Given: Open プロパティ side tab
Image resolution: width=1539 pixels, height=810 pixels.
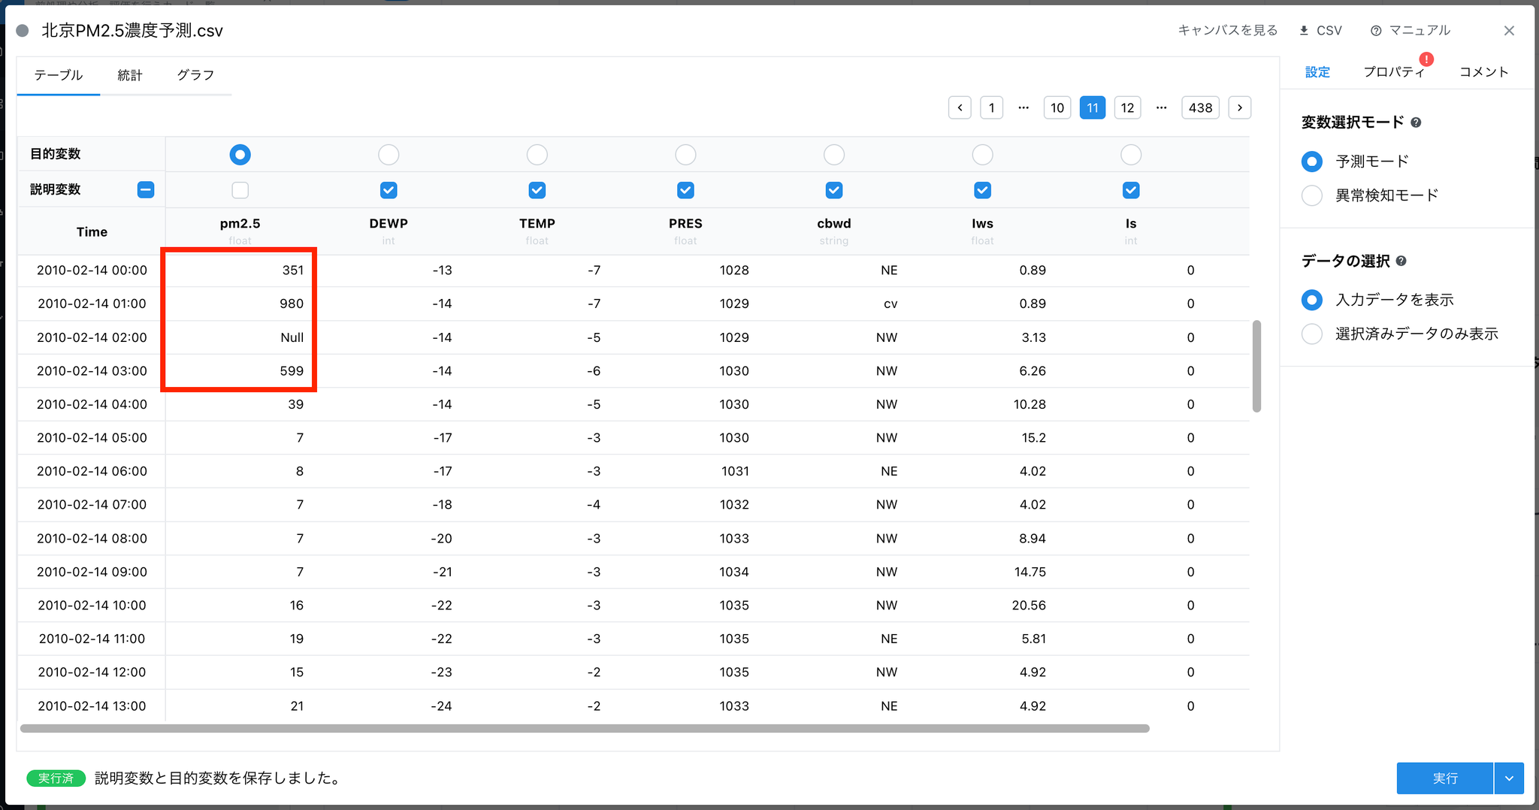Looking at the screenshot, I should pos(1394,72).
